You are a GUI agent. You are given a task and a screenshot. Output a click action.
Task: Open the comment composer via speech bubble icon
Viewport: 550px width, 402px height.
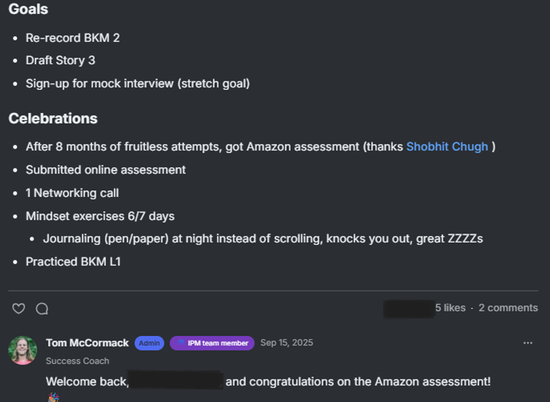point(42,309)
